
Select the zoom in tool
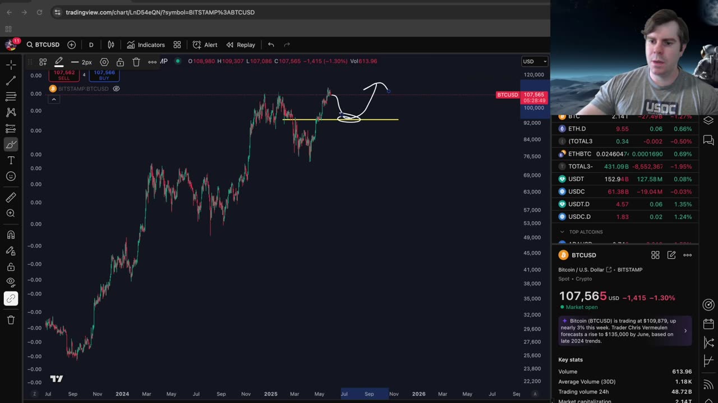[11, 213]
